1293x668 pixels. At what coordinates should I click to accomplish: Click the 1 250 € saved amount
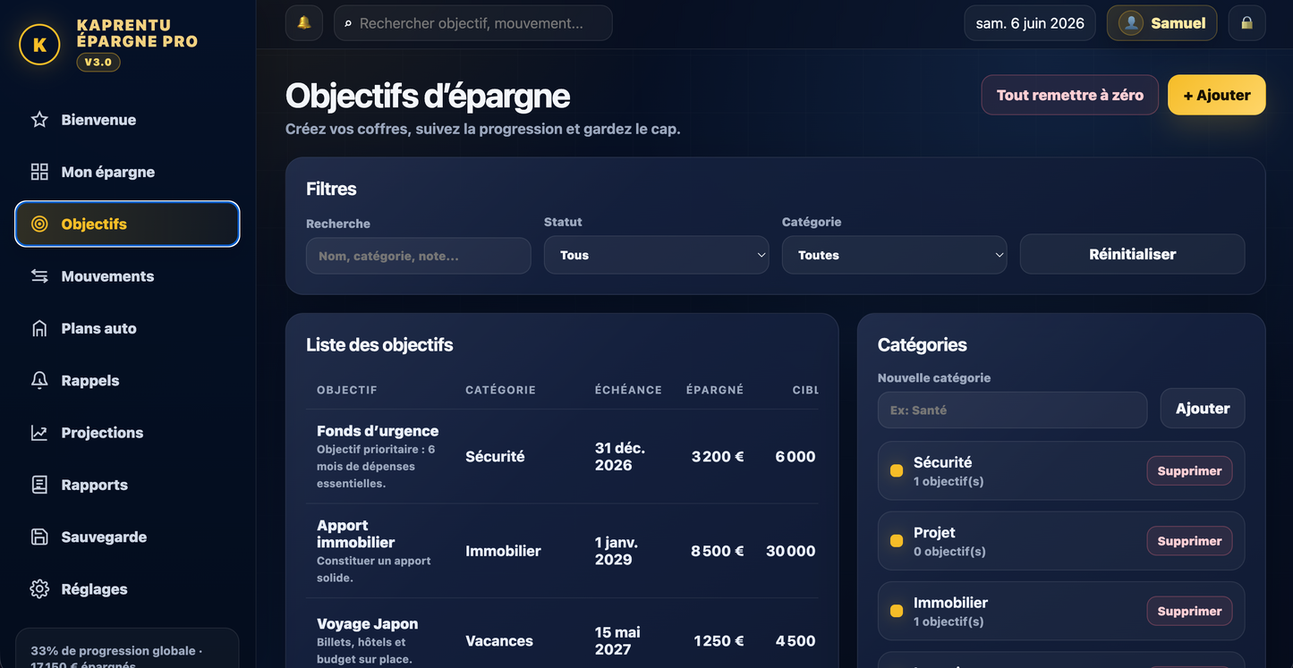click(x=719, y=641)
